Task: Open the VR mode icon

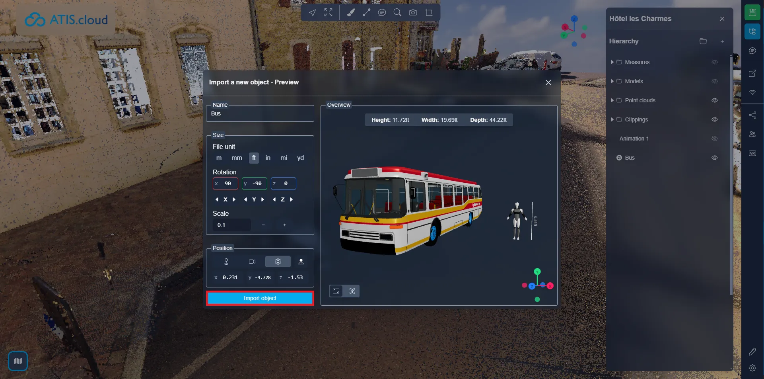Action: click(x=752, y=153)
